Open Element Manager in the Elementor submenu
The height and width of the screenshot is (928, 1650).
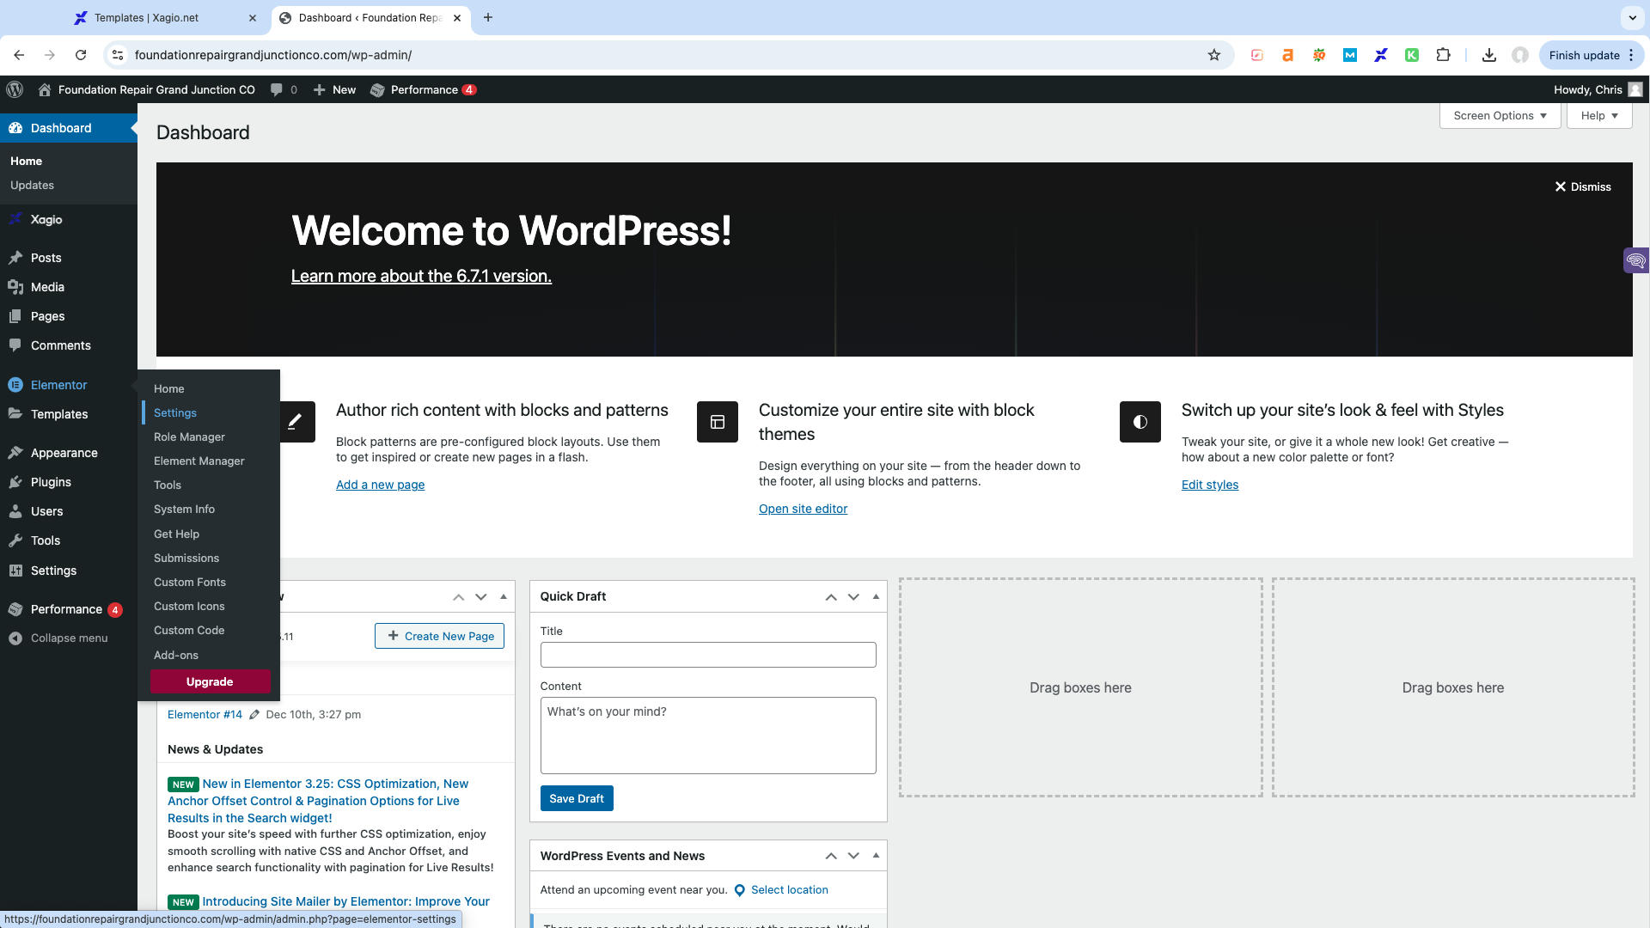tap(199, 461)
